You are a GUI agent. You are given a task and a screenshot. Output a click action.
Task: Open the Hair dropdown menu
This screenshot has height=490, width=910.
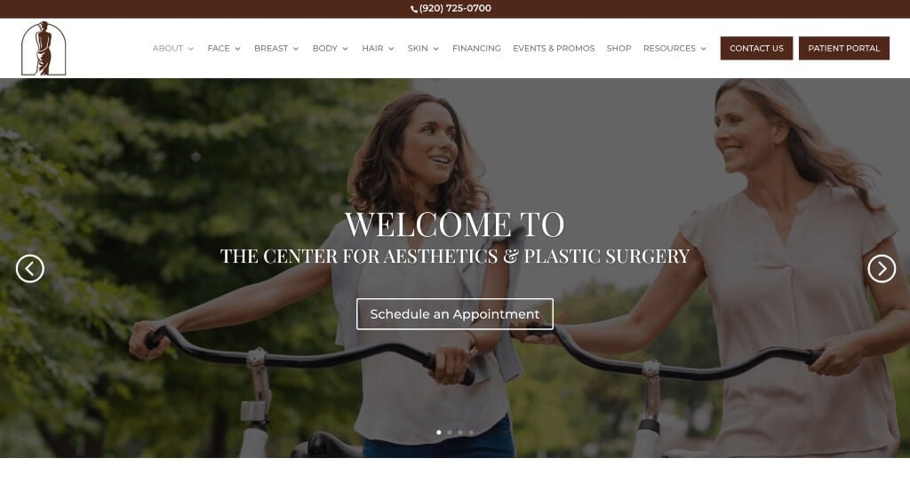pos(378,48)
